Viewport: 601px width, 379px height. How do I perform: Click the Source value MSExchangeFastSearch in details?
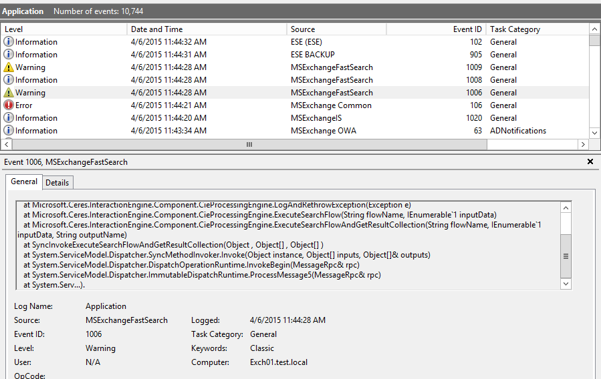click(x=126, y=320)
